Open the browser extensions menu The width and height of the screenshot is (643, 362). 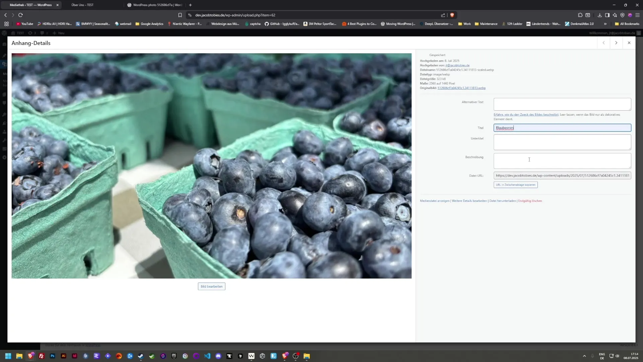point(580,15)
